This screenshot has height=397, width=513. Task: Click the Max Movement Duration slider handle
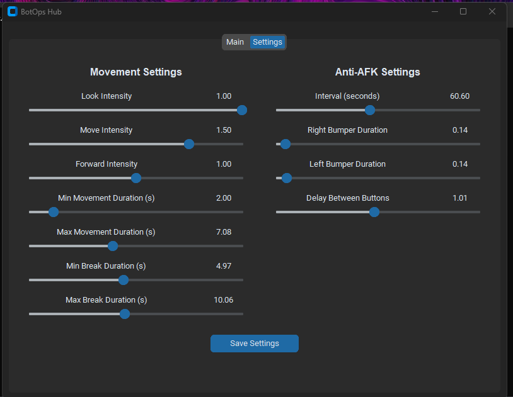pyautogui.click(x=113, y=246)
